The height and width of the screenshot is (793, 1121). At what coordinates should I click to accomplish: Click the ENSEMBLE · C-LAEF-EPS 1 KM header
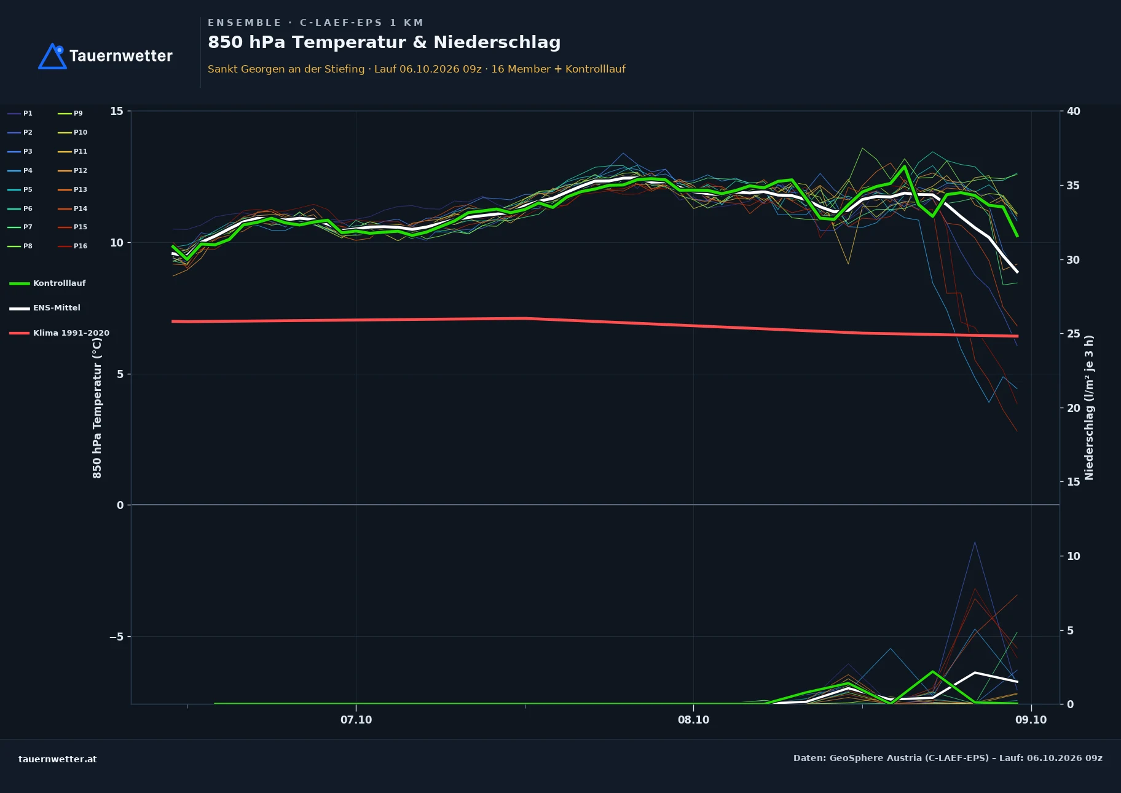pos(315,23)
